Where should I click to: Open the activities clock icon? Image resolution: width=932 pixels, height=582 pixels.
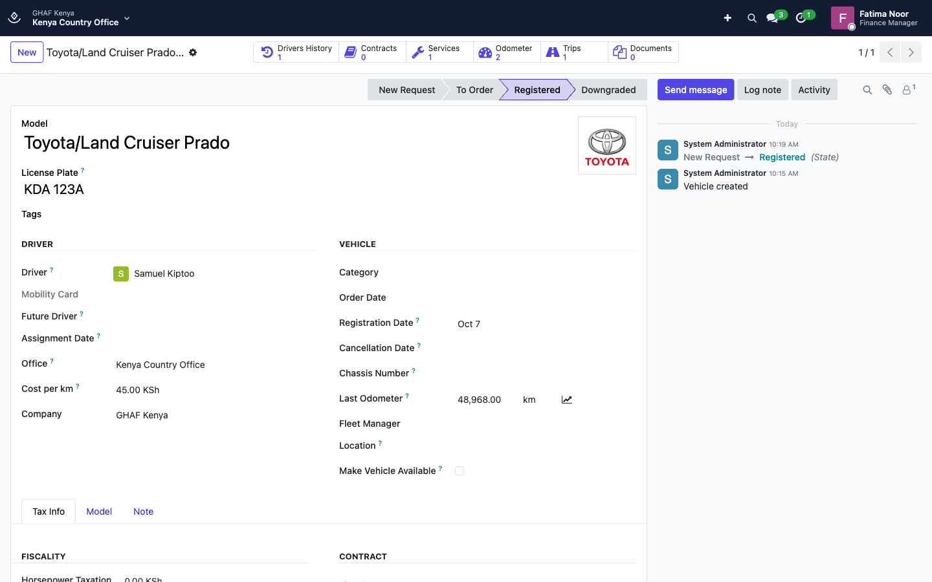(x=801, y=18)
